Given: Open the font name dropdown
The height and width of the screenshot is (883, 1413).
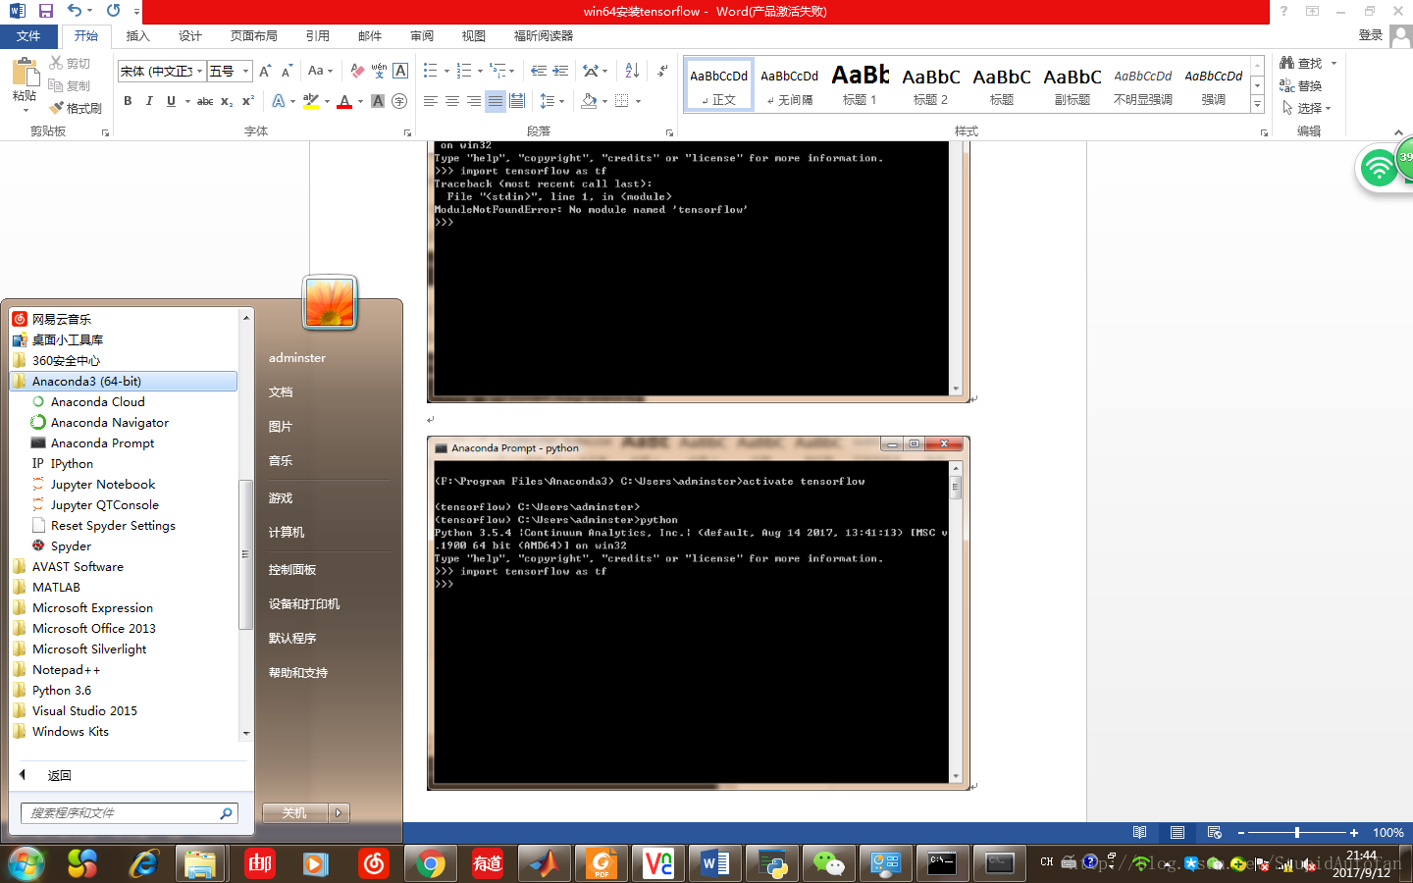Looking at the screenshot, I should coord(199,71).
